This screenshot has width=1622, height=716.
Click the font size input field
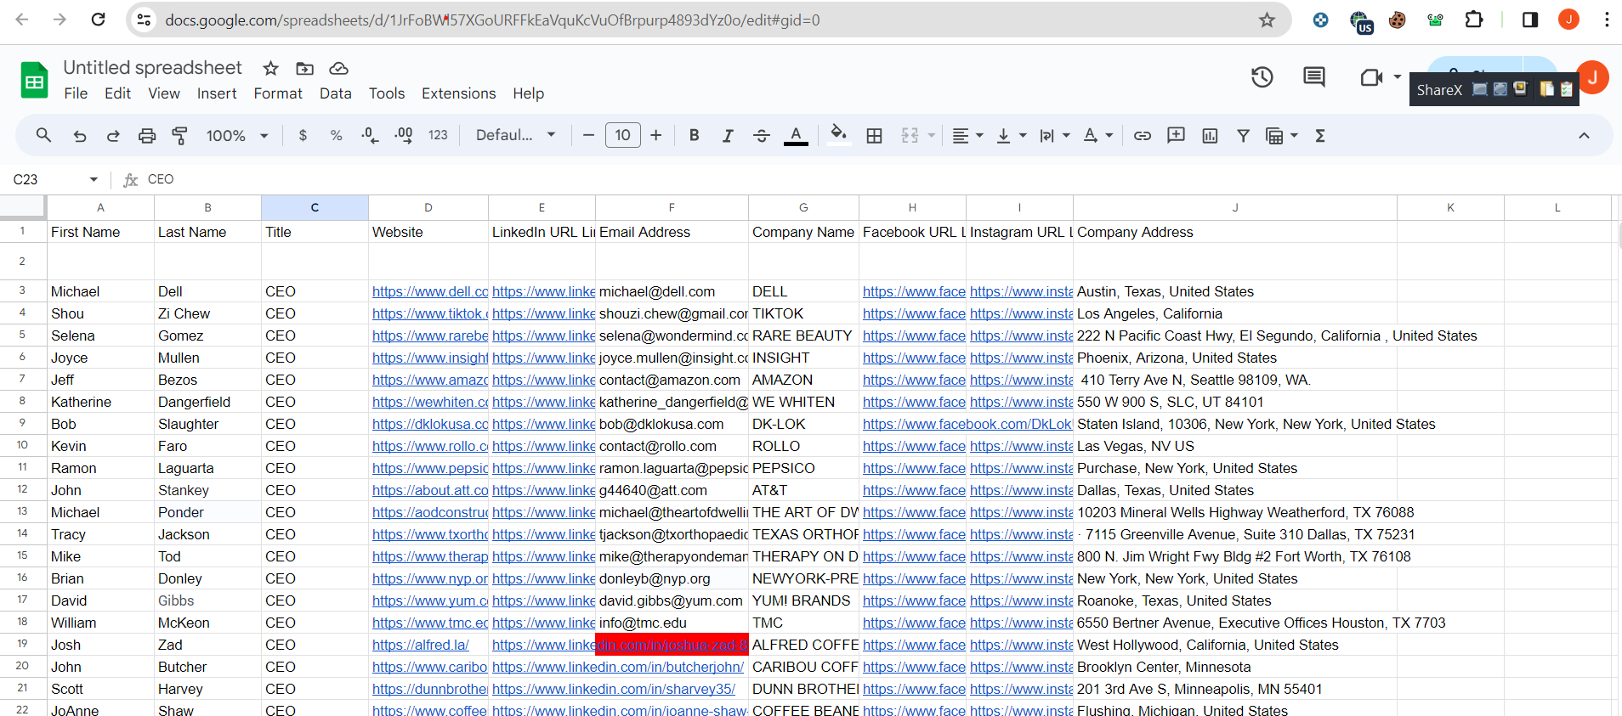pyautogui.click(x=622, y=136)
